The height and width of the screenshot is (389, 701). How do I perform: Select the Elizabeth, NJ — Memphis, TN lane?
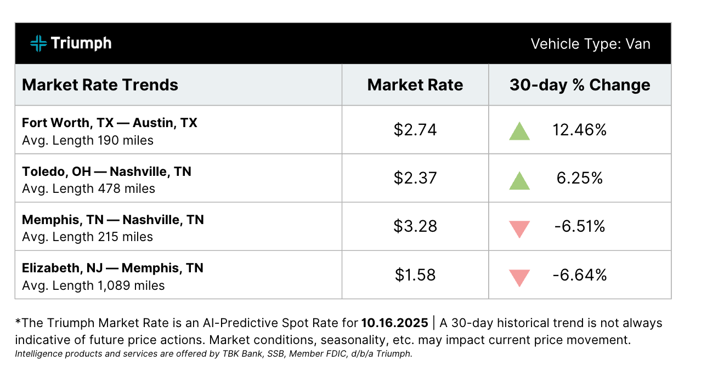click(112, 268)
